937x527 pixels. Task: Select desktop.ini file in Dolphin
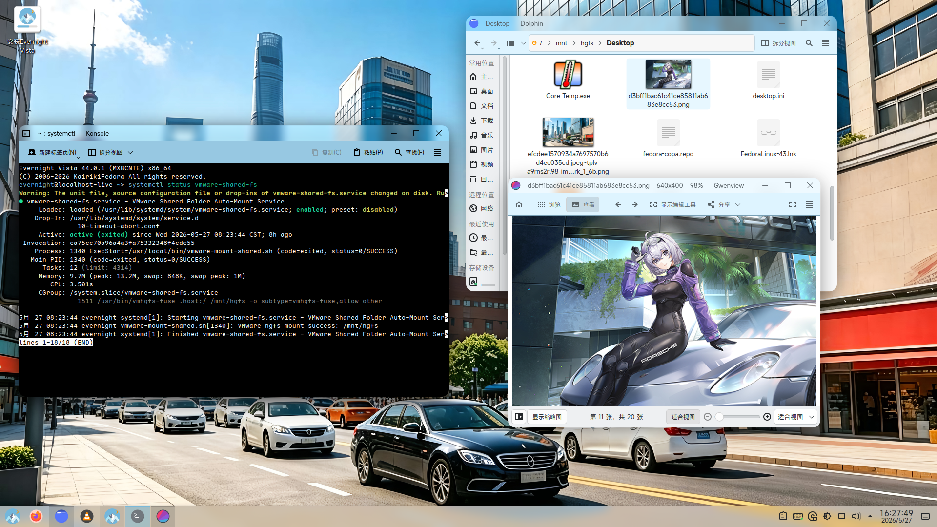(768, 80)
